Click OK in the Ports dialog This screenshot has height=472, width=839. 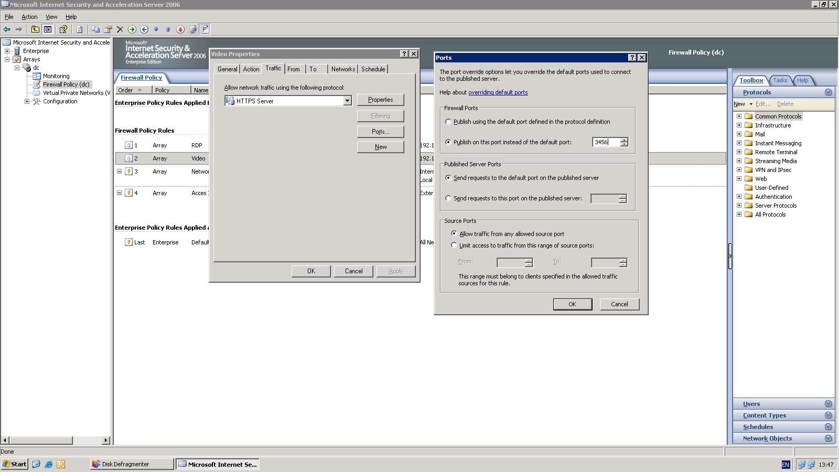coord(572,304)
